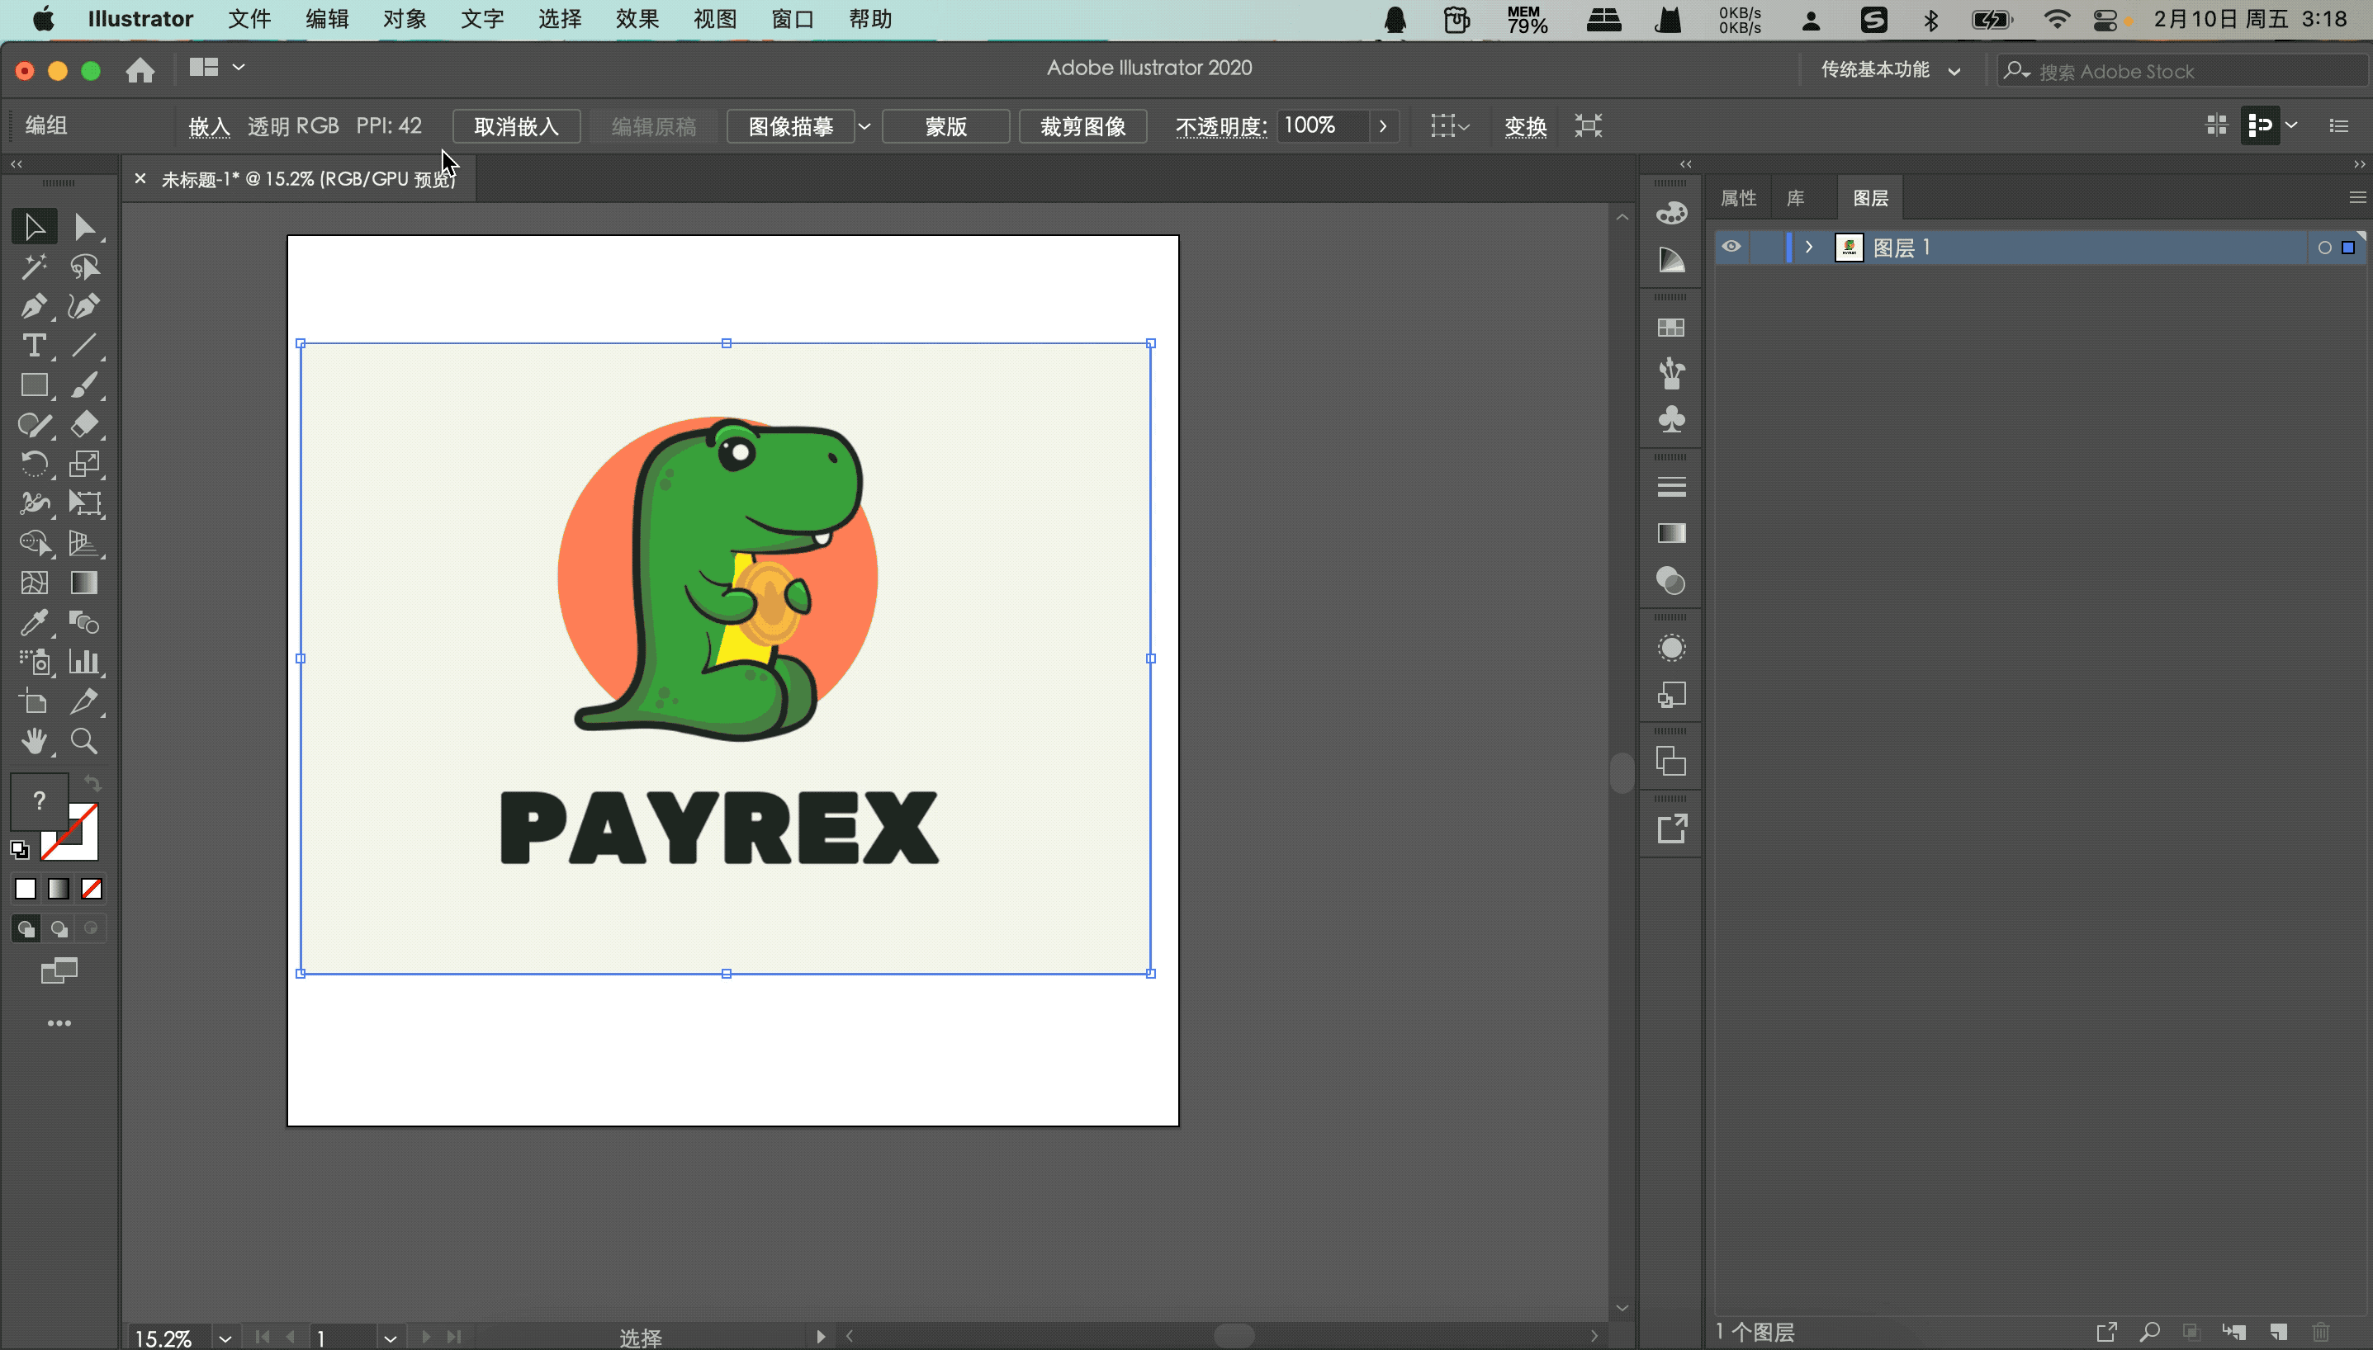Select the Pen tool

pos(32,304)
